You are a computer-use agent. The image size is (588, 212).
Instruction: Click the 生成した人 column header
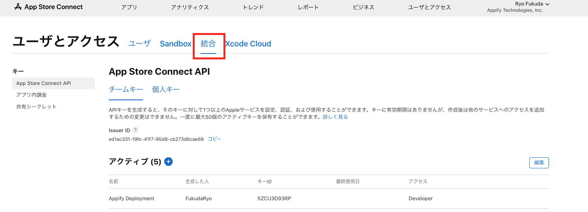(197, 181)
